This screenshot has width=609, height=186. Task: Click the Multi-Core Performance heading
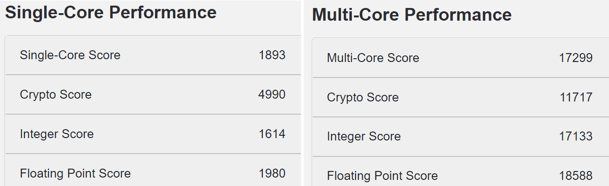[412, 15]
